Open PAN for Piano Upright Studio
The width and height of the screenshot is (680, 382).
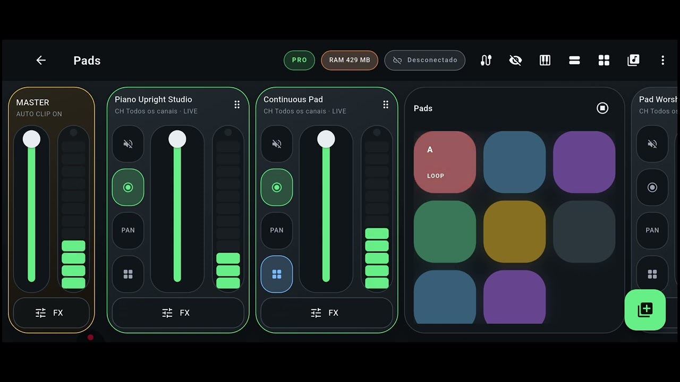point(128,230)
